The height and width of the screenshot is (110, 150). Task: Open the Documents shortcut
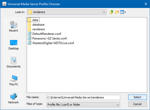[14, 63]
